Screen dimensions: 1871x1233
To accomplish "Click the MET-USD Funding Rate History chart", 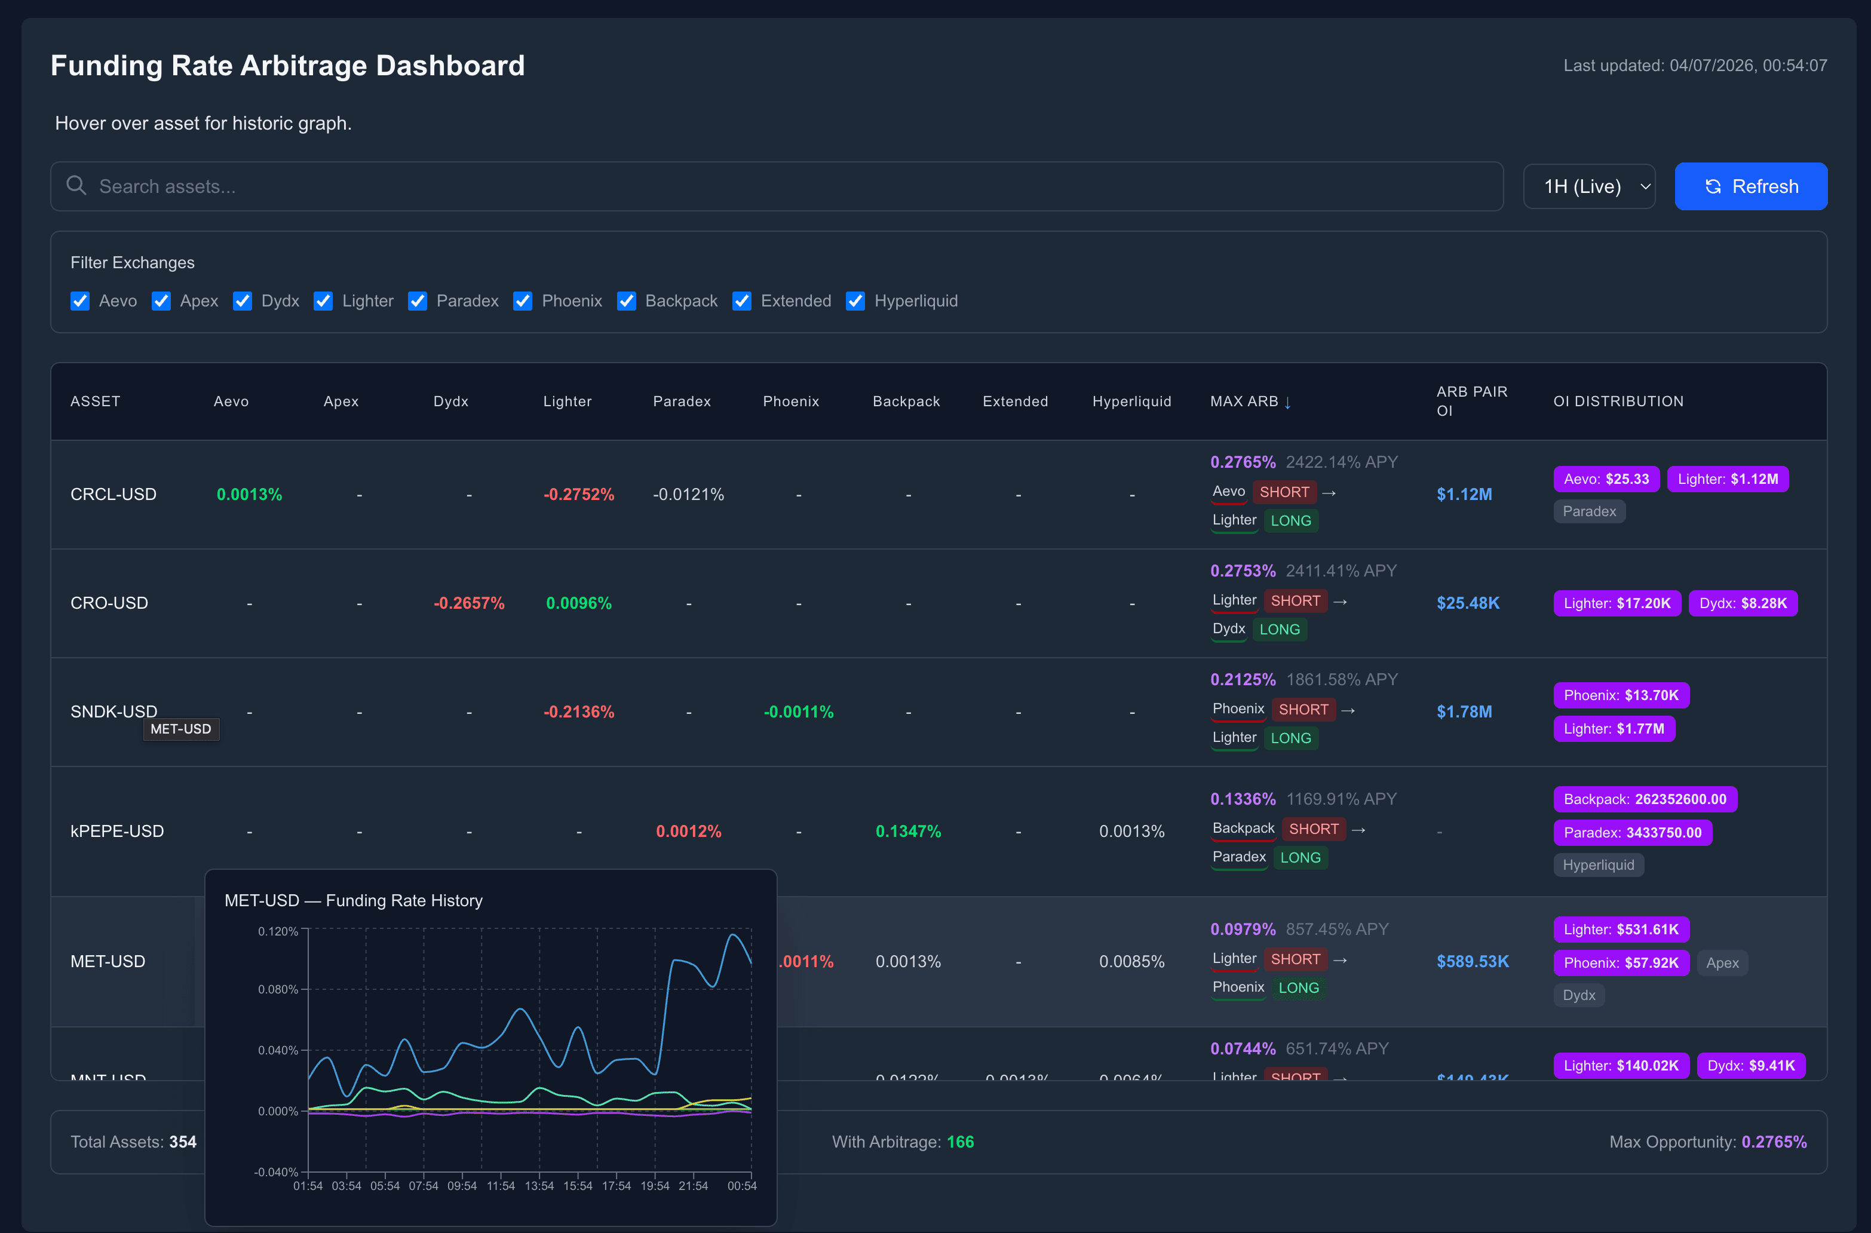I will click(490, 1047).
